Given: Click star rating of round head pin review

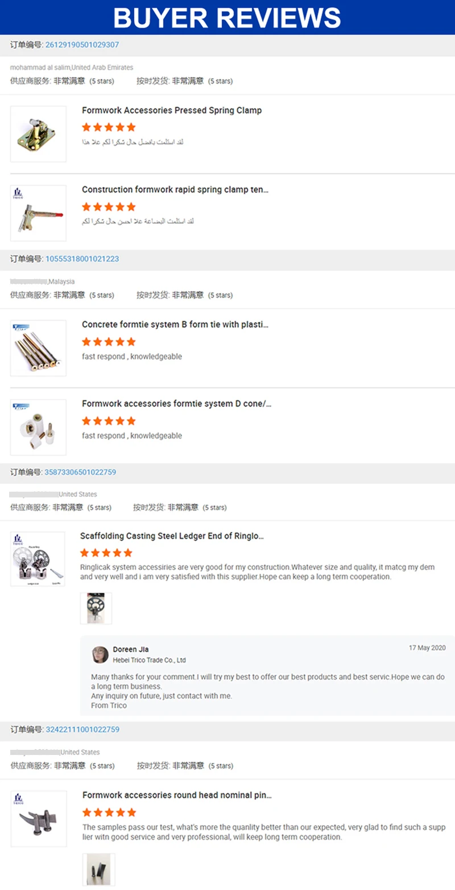Looking at the screenshot, I should coord(109,813).
